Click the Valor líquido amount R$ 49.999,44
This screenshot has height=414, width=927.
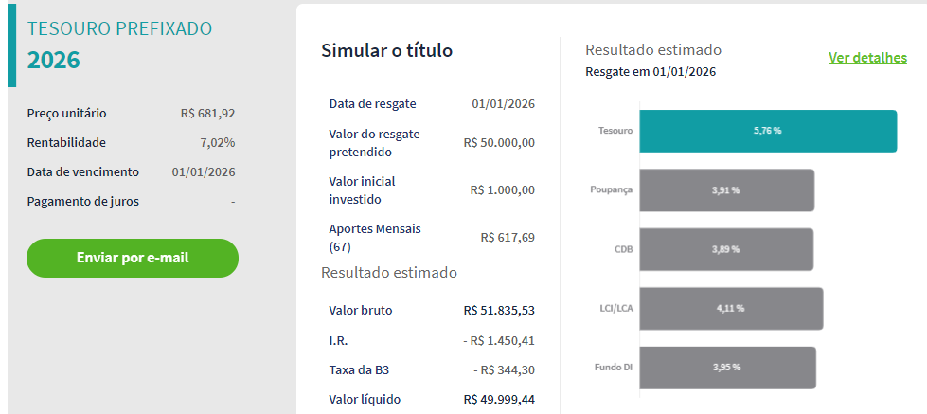coord(499,400)
